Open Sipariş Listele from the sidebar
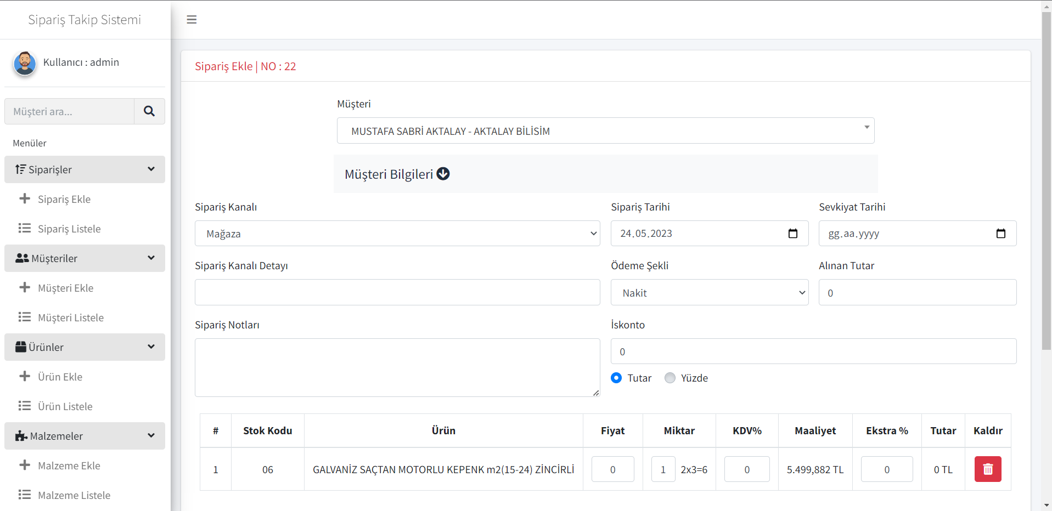The image size is (1052, 511). coord(69,229)
